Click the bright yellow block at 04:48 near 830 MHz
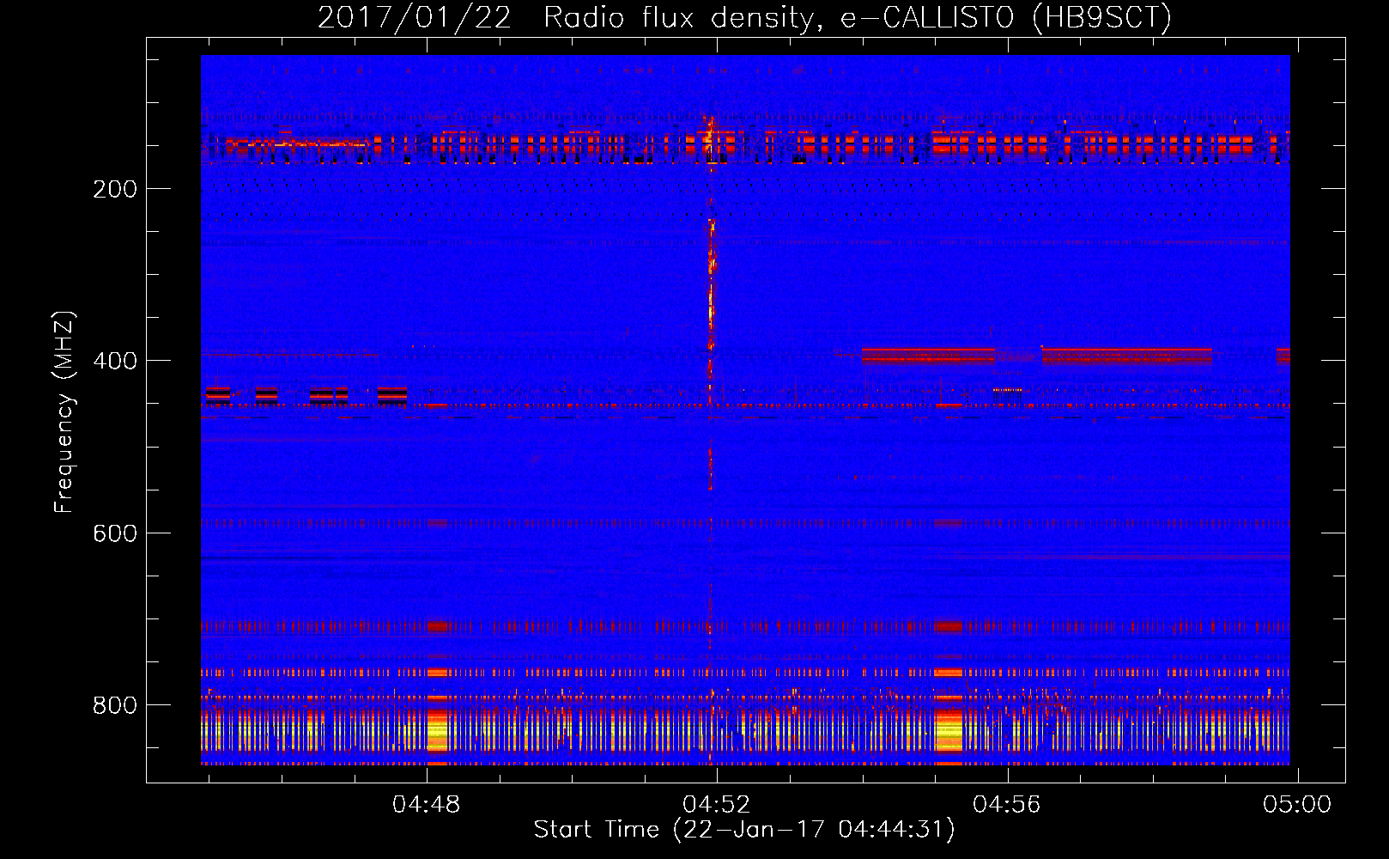 coord(438,731)
